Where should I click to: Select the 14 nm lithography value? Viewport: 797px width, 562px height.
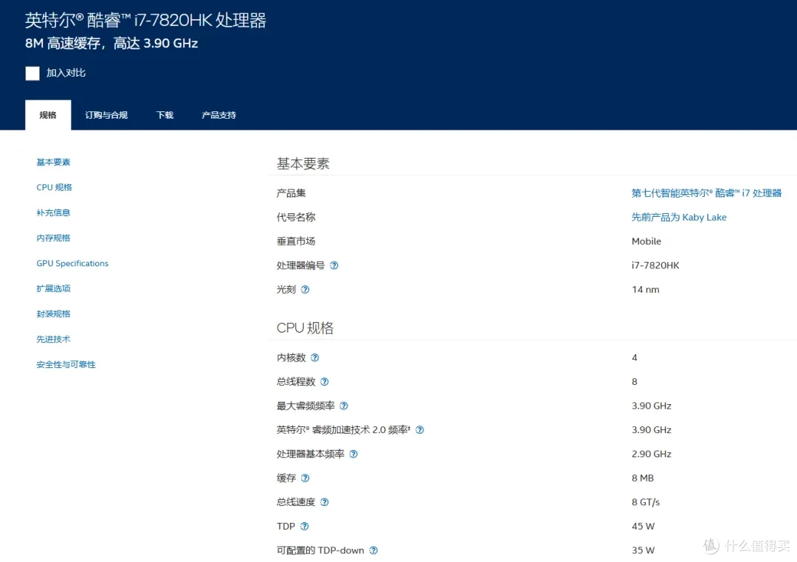tap(646, 290)
